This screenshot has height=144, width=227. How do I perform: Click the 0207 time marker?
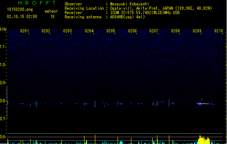coord(154,31)
